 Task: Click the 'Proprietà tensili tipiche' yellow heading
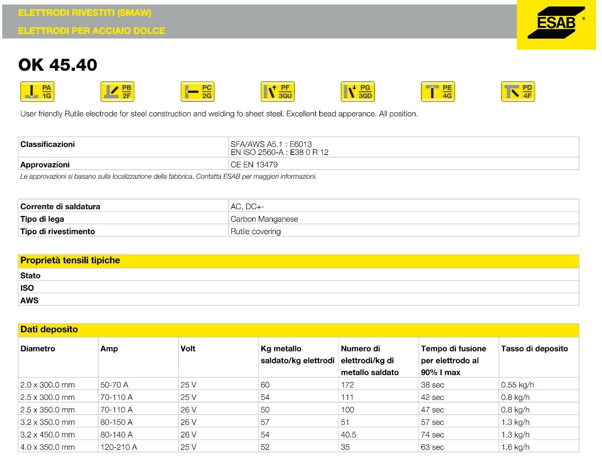point(299,261)
